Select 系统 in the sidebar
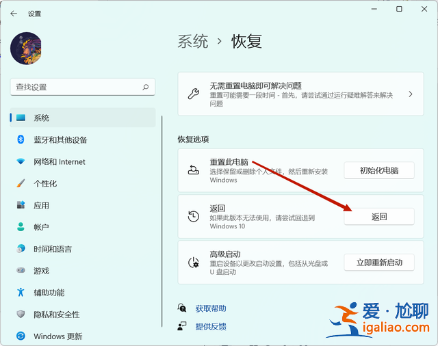Viewport: 438px width, 346px height. pyautogui.click(x=83, y=118)
